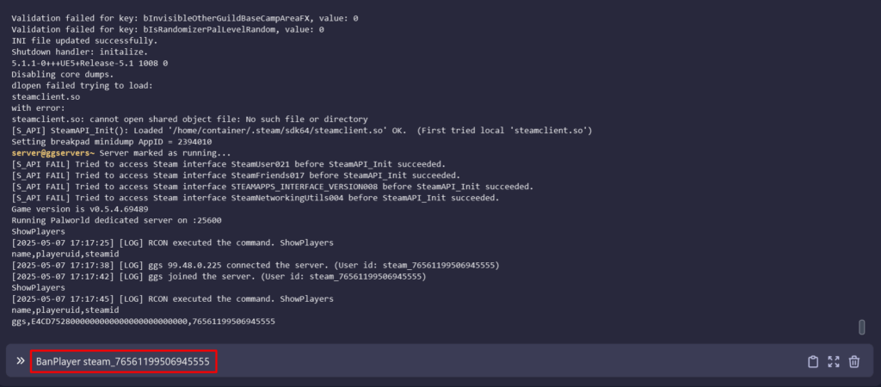Click the "INI file updated successfully" line

pyautogui.click(x=72, y=40)
